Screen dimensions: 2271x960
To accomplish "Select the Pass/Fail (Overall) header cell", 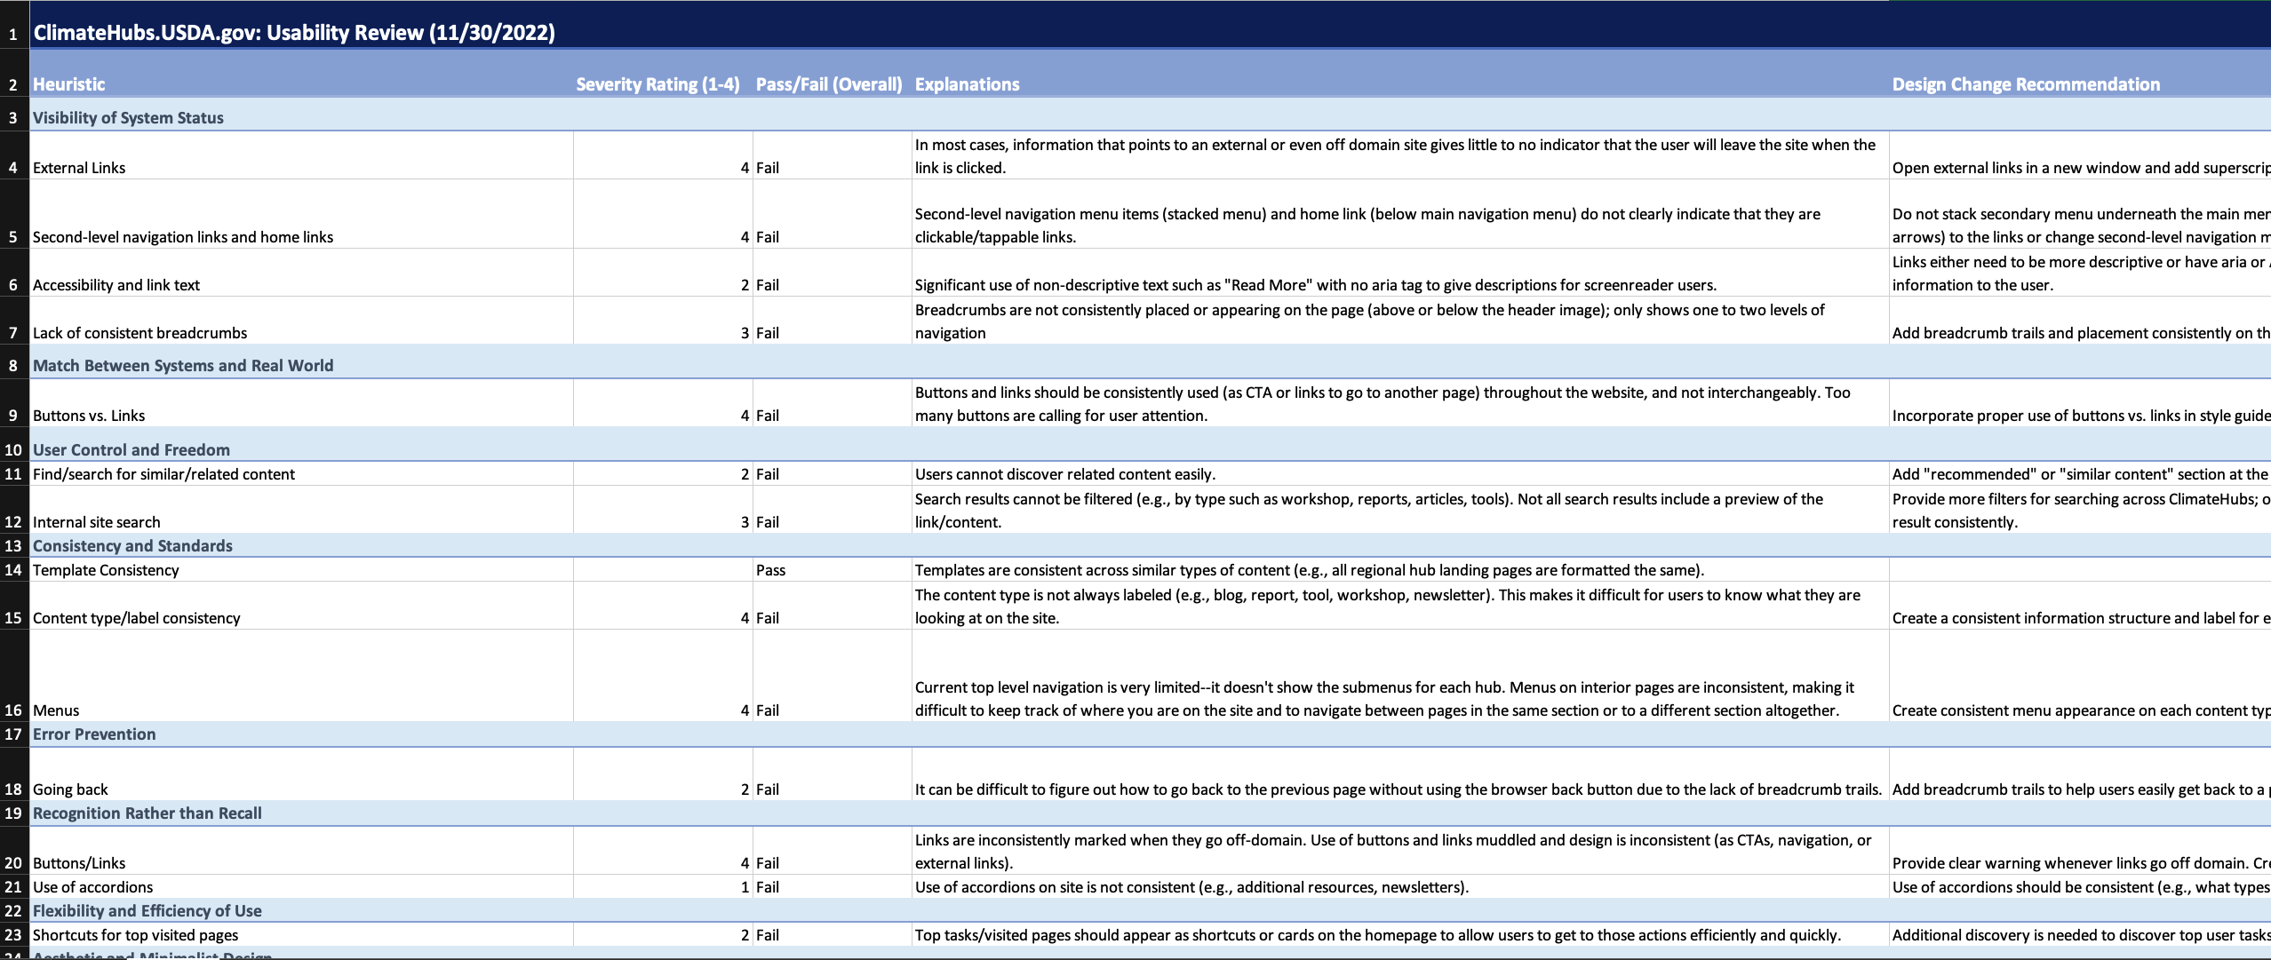I will [828, 84].
